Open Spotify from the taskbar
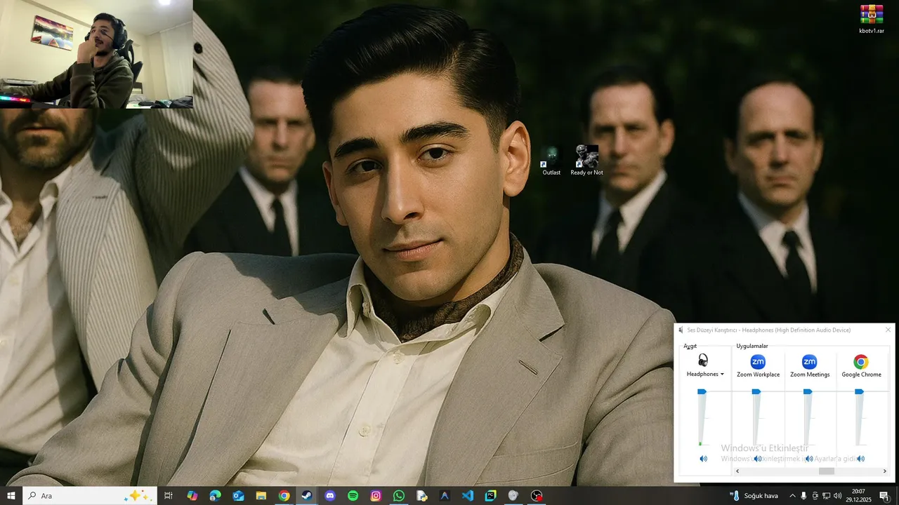 (x=353, y=496)
